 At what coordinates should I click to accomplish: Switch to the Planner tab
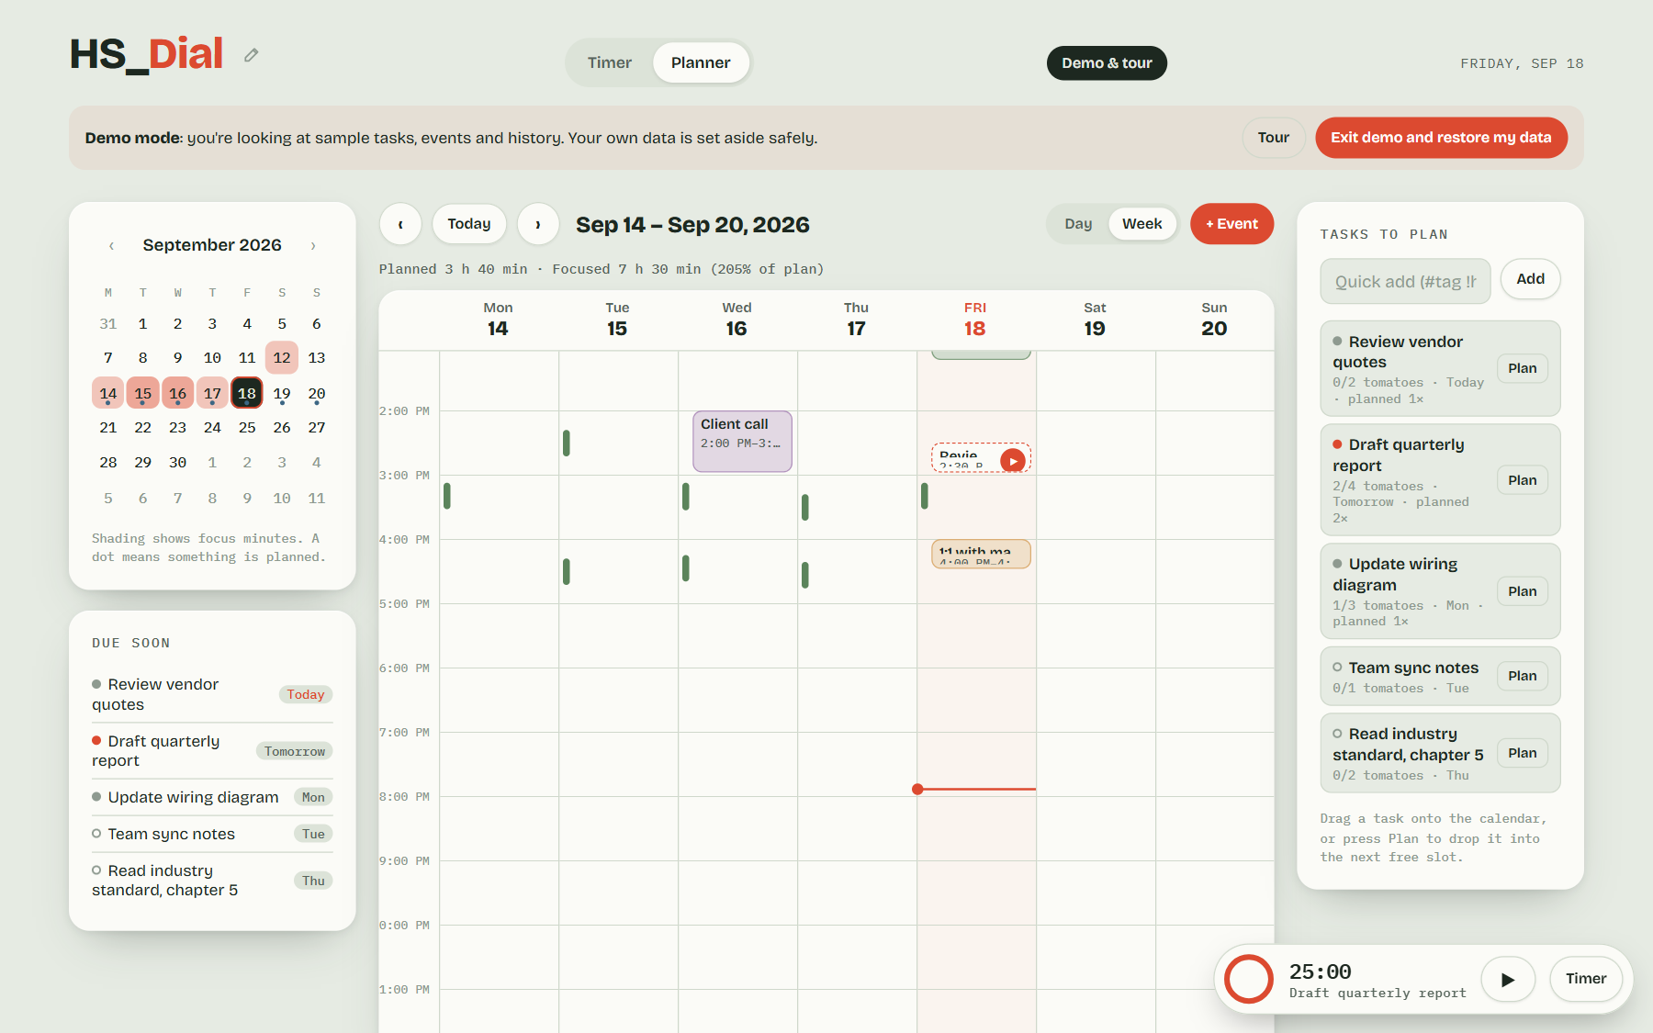coord(701,62)
